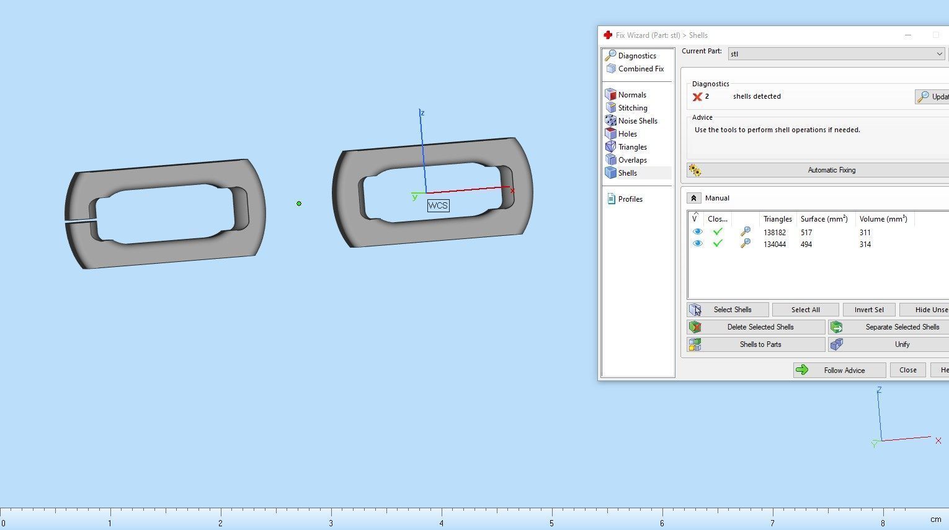The image size is (949, 530).
Task: Click the Follow Advice button
Action: [x=839, y=371]
